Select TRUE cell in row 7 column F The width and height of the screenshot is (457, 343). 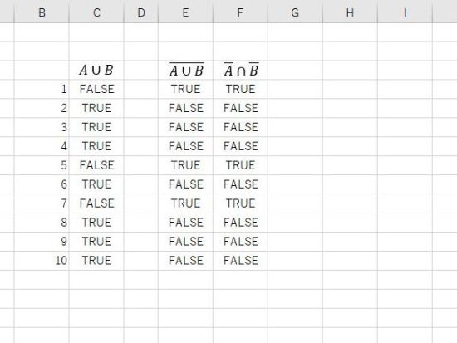point(240,203)
